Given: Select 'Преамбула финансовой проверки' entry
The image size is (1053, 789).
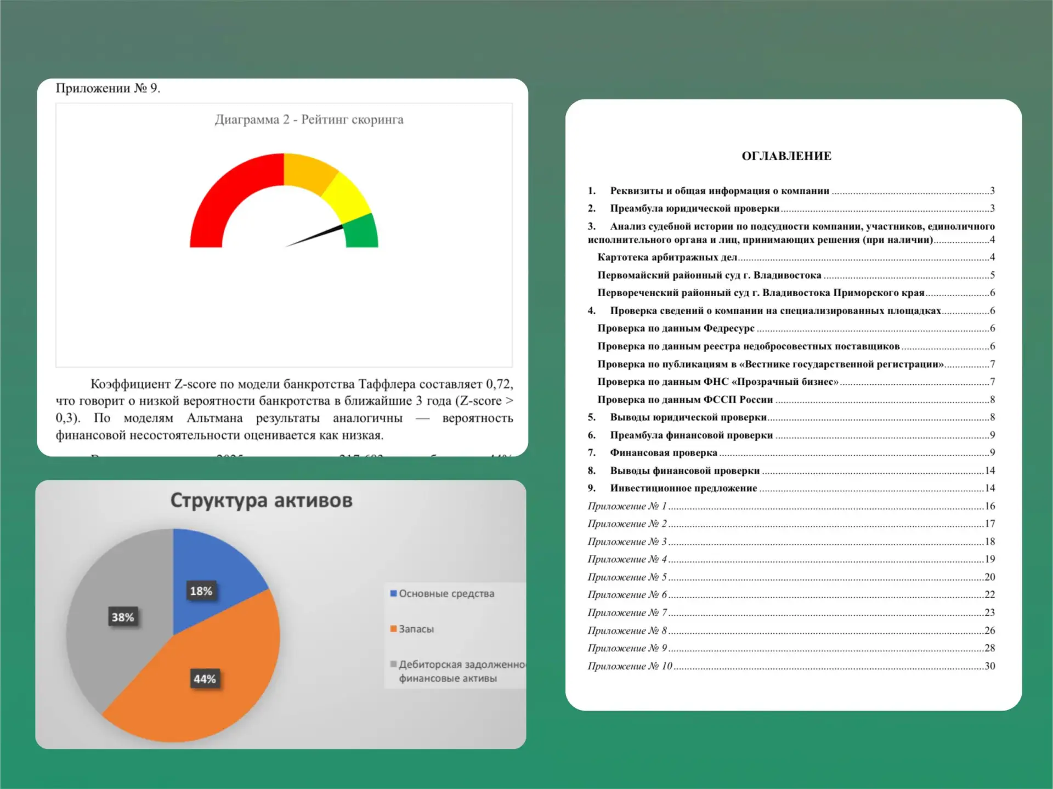Looking at the screenshot, I should pyautogui.click(x=791, y=435).
